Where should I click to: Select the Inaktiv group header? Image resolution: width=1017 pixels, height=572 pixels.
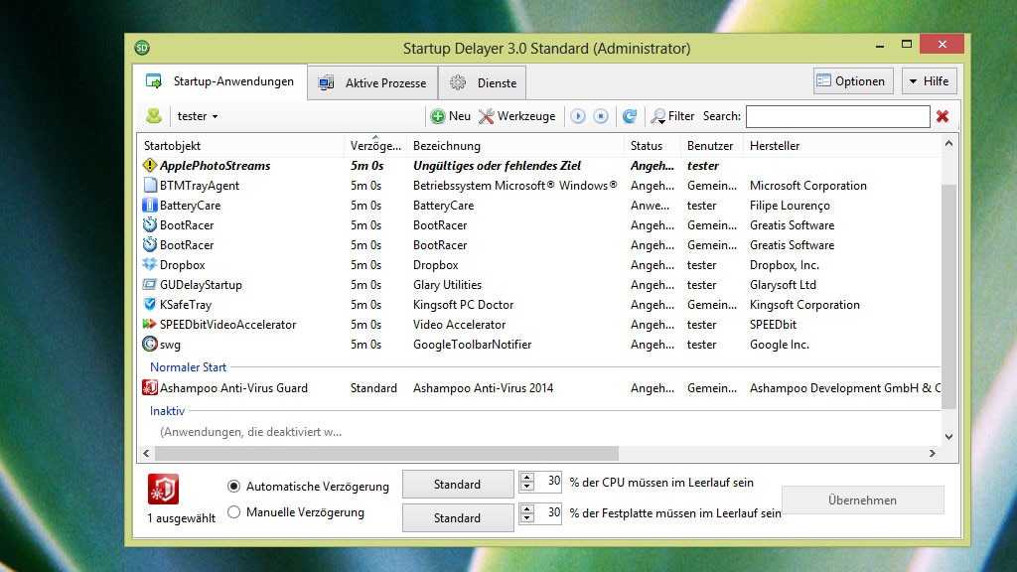click(x=167, y=410)
